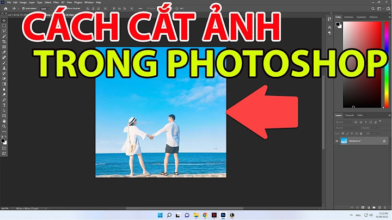
Task: Select the Frame tool
Action: pyautogui.click(x=4, y=47)
